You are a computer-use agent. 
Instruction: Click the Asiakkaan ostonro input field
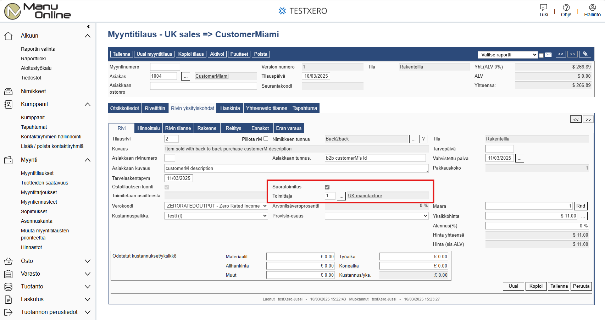[203, 86]
